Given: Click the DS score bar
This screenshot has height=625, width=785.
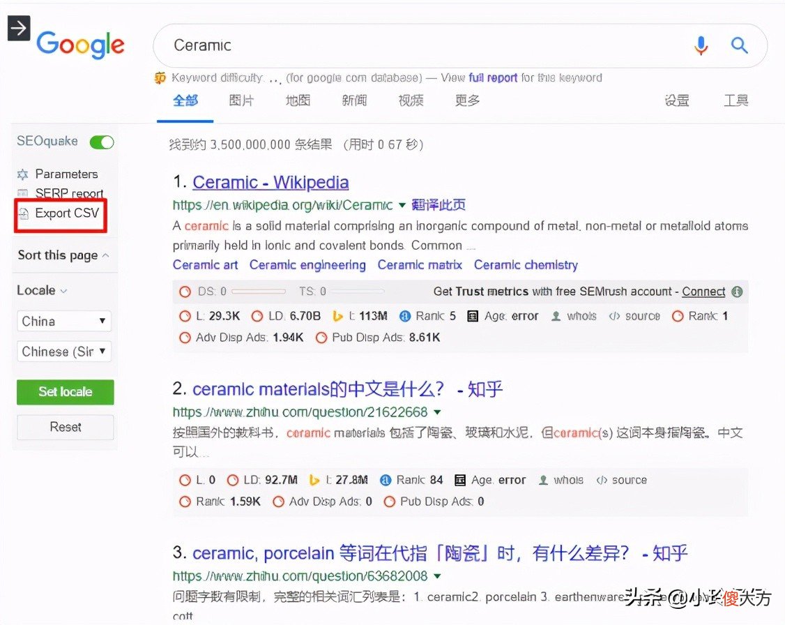Looking at the screenshot, I should [259, 292].
